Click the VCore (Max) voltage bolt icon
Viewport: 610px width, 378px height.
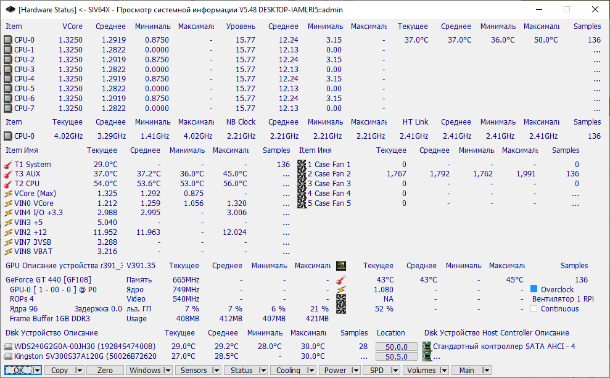tap(8, 193)
